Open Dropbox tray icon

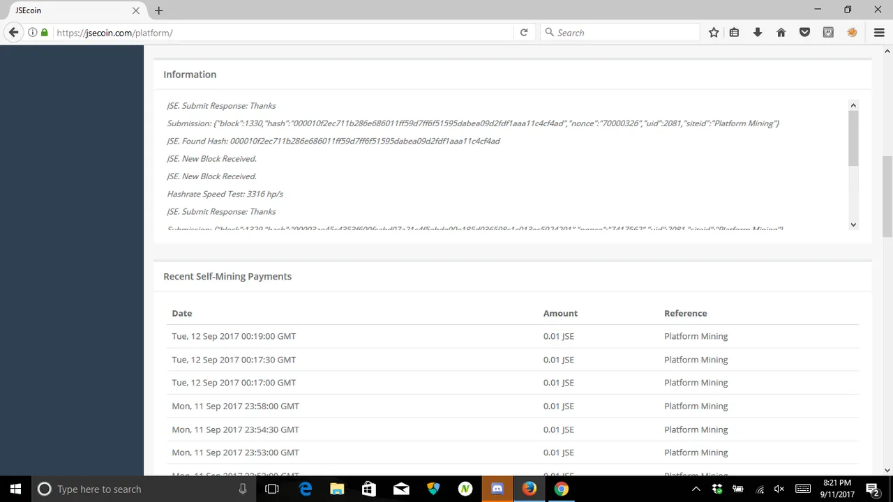[x=716, y=489]
